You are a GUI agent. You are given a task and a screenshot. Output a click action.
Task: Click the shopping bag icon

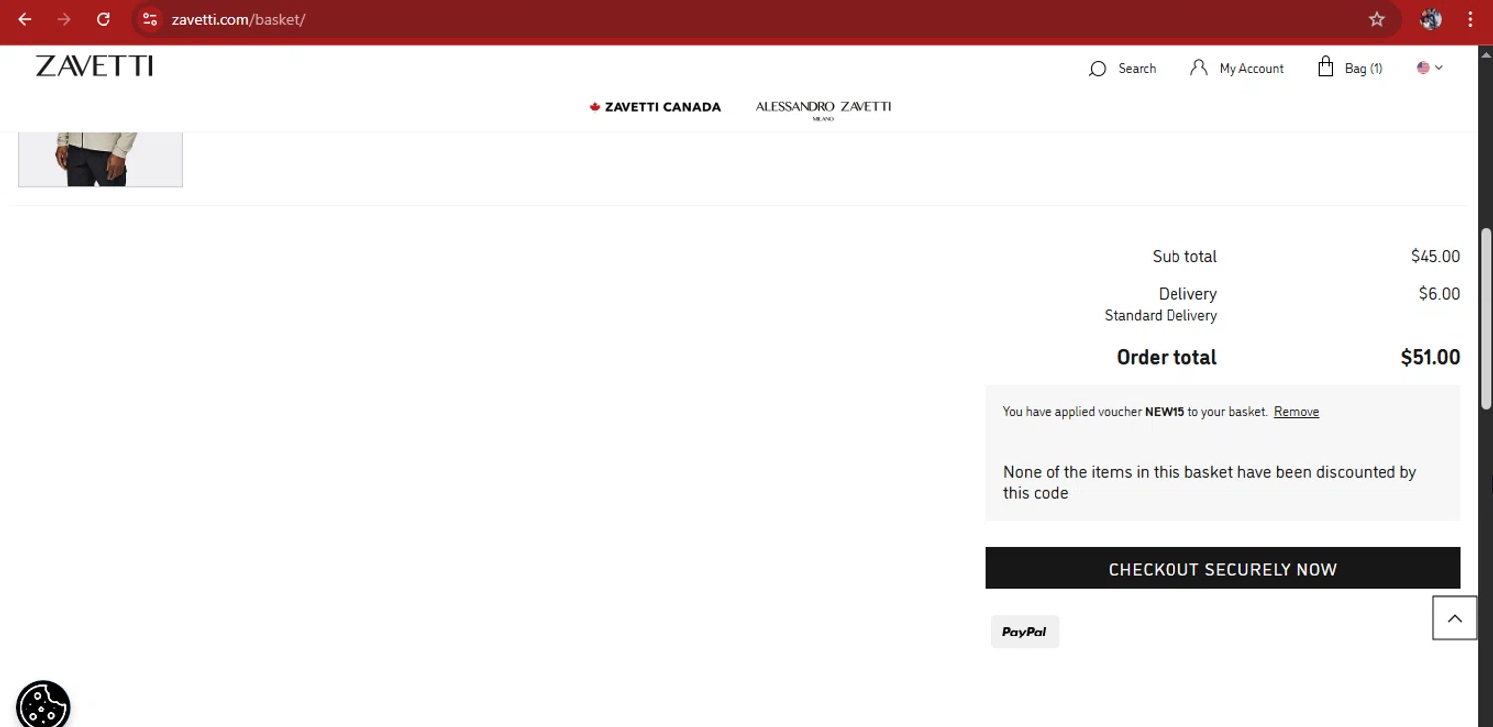pyautogui.click(x=1325, y=67)
